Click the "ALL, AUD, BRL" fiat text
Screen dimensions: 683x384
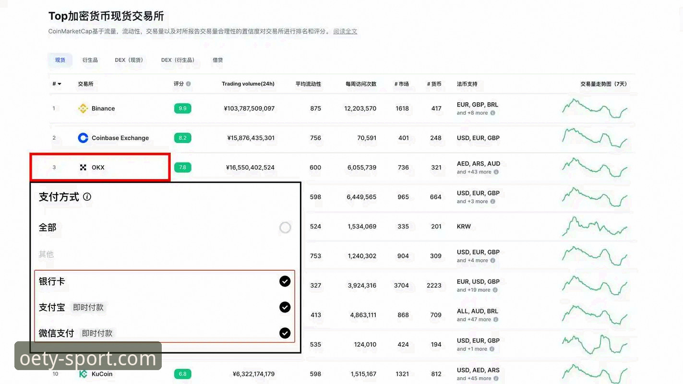pos(478,311)
